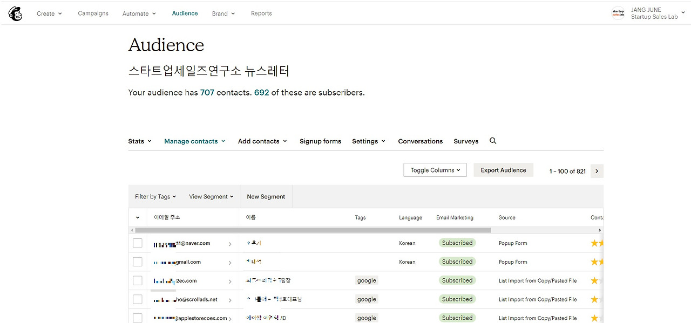
Task: Click google tag in scrollads.net row
Action: [367, 299]
